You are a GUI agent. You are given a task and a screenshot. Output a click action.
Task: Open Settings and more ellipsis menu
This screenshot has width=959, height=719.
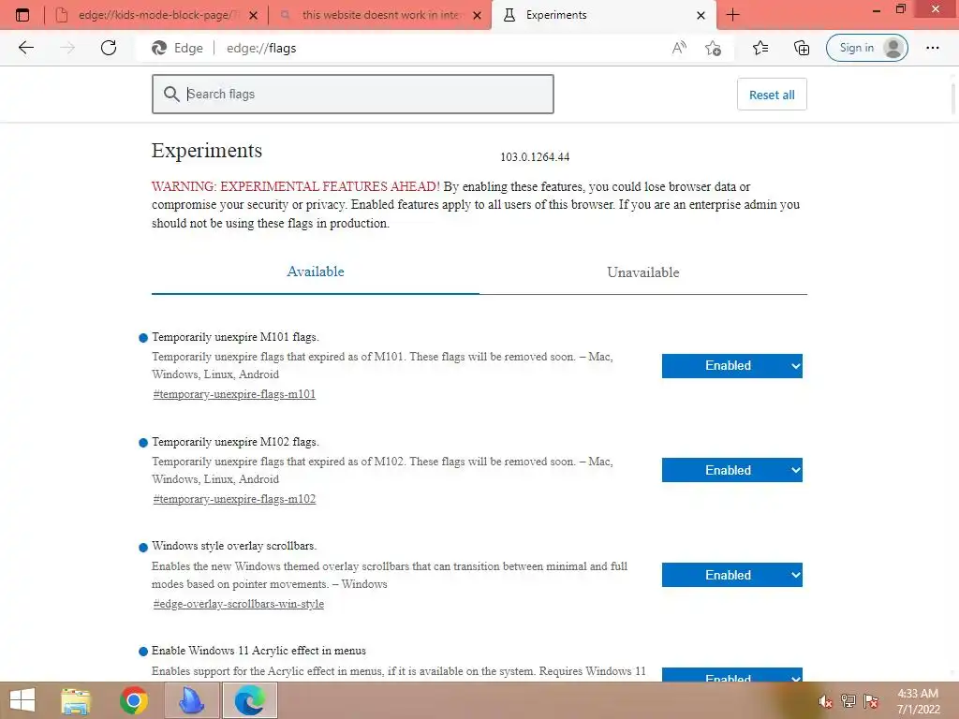click(x=932, y=48)
